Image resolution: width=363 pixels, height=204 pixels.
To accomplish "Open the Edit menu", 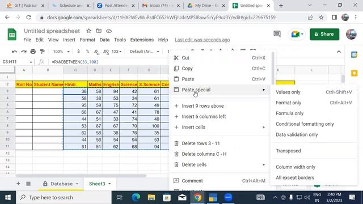I will [x=39, y=40].
